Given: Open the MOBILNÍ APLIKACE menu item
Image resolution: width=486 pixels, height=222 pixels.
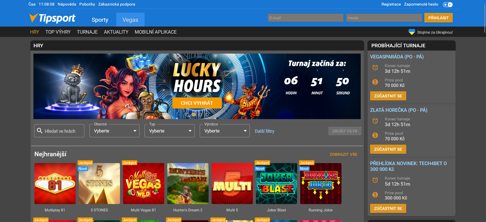Looking at the screenshot, I should 156,32.
